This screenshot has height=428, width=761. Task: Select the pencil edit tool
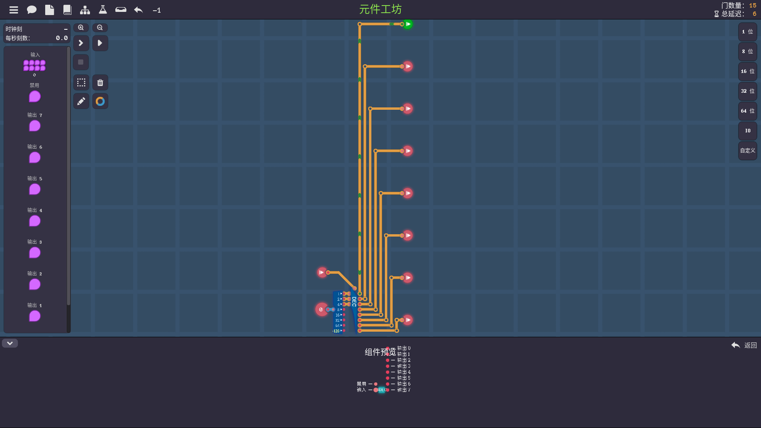coord(81,101)
